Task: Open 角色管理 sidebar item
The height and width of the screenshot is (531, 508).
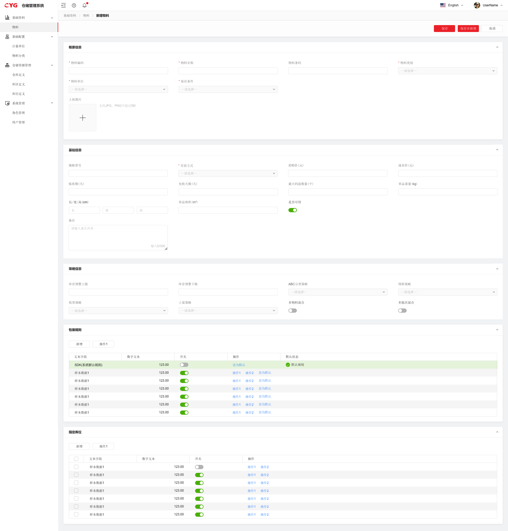Action: 19,113
